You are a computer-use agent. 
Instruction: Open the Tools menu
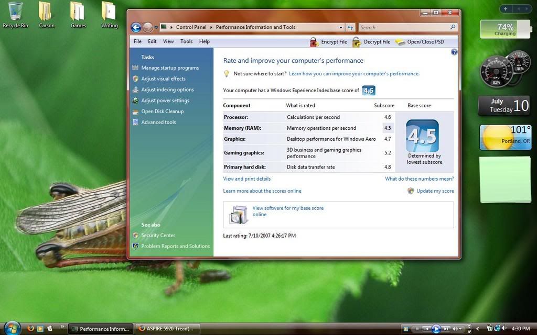pos(186,41)
